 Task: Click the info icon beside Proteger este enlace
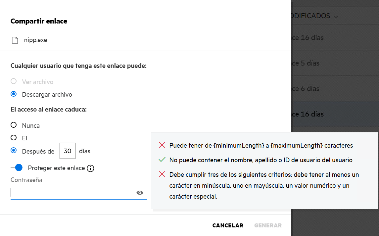point(90,168)
